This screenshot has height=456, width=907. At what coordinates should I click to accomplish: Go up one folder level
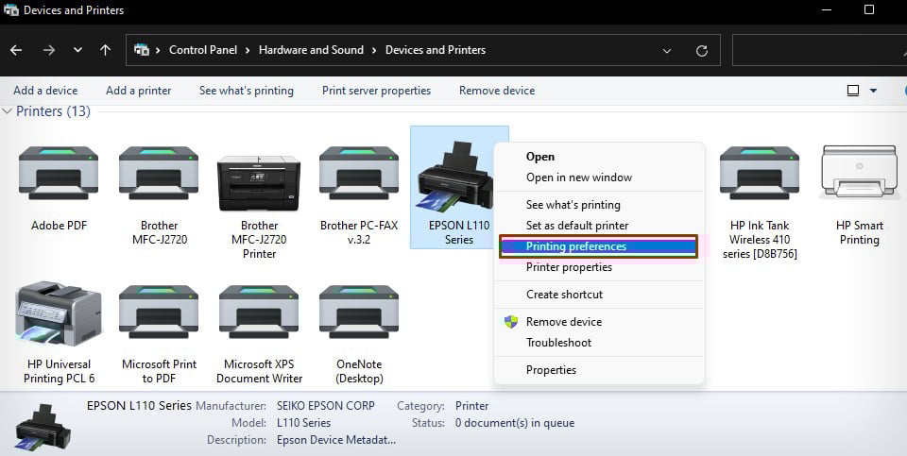(105, 50)
